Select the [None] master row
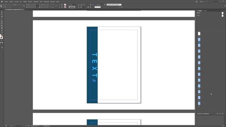Image resolution: width=226 pixels, height=127 pixels. click(210, 13)
